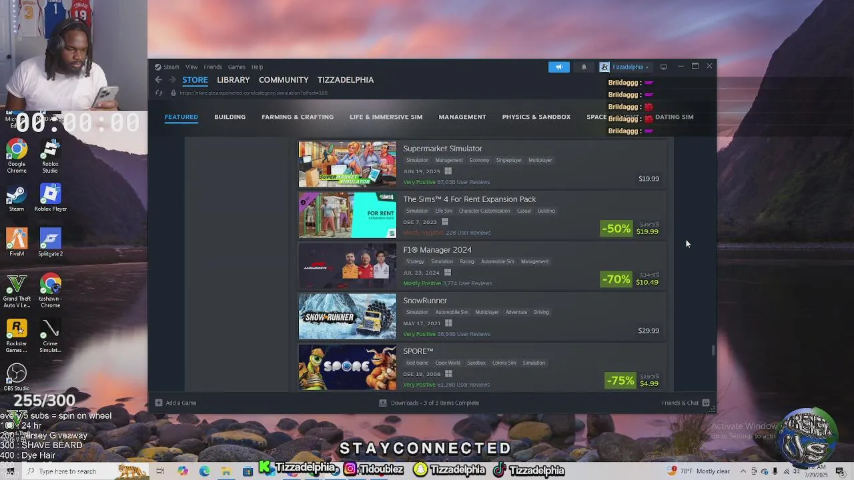Click the SPORE title

pos(418,351)
